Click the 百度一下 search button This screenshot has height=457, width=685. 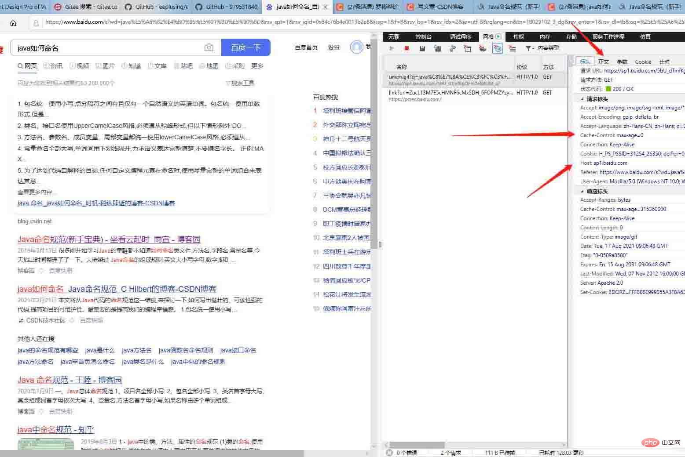(x=245, y=47)
